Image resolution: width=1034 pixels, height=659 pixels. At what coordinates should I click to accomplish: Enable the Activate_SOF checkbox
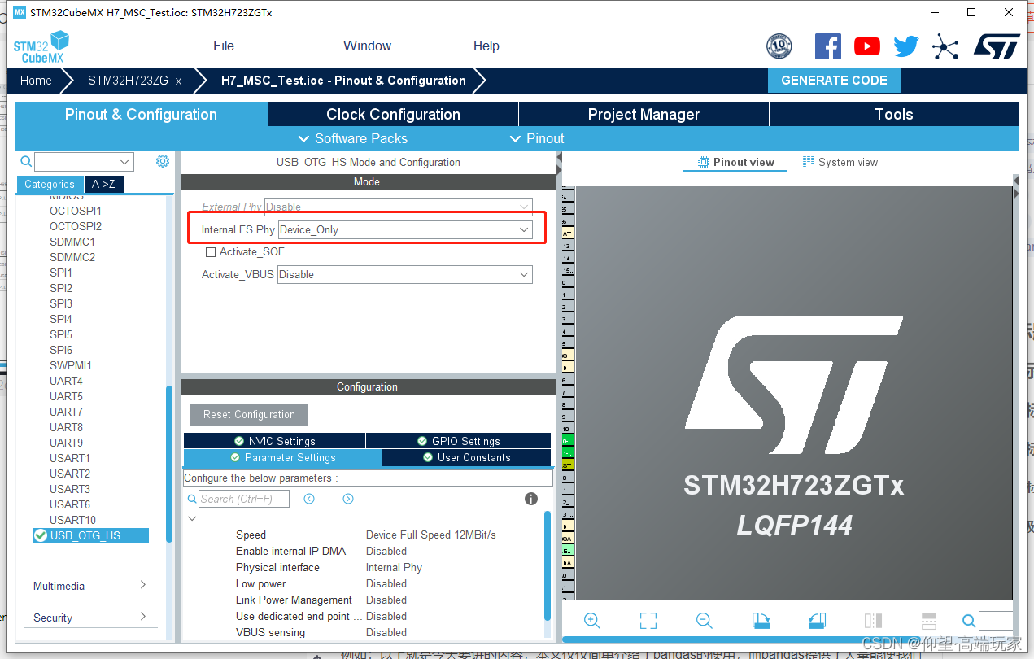coord(211,252)
